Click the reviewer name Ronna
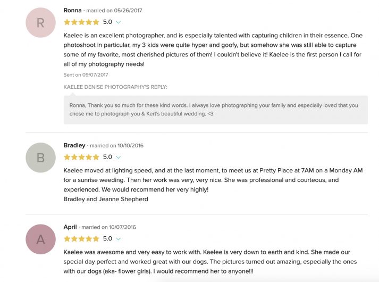 [72, 10]
